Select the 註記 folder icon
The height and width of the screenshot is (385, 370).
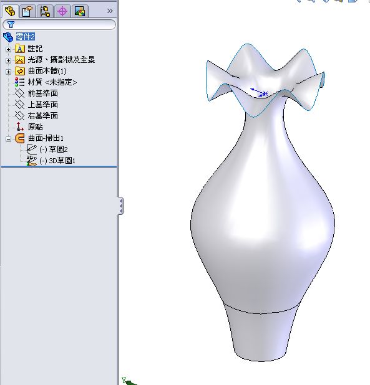(20, 49)
